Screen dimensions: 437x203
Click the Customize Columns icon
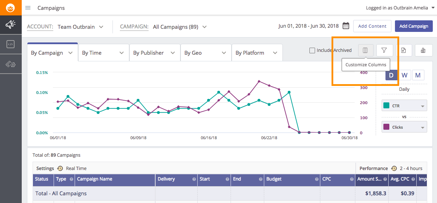click(x=366, y=50)
